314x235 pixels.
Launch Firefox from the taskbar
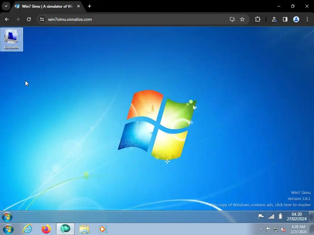tap(46, 229)
